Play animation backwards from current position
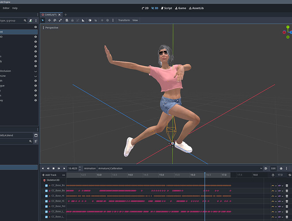Screen dimensions: 292x221 [x=42, y=168]
